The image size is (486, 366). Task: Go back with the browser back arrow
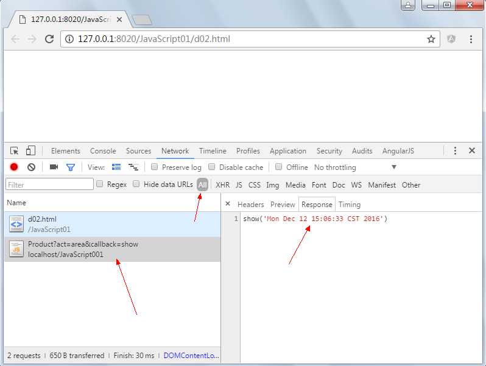pos(15,39)
